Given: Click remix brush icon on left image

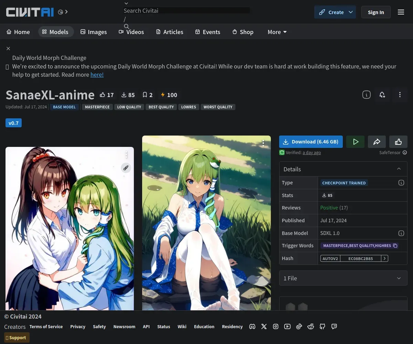Looking at the screenshot, I should tap(126, 168).
